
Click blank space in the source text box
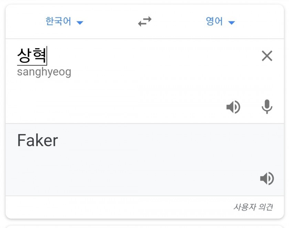coord(138,89)
